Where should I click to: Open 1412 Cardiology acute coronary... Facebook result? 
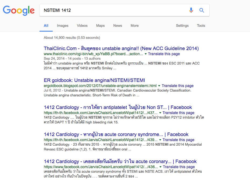(x=120, y=161)
